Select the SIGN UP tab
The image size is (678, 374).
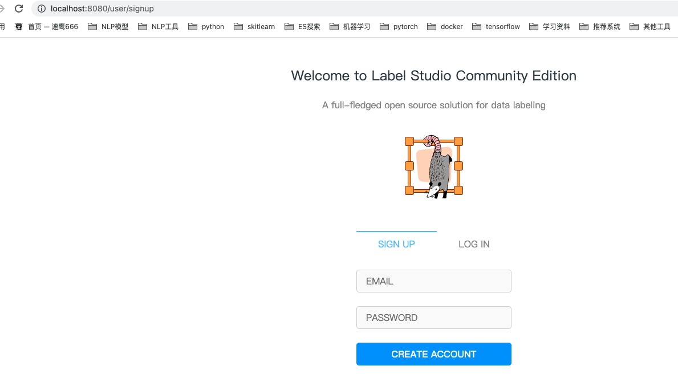click(396, 244)
